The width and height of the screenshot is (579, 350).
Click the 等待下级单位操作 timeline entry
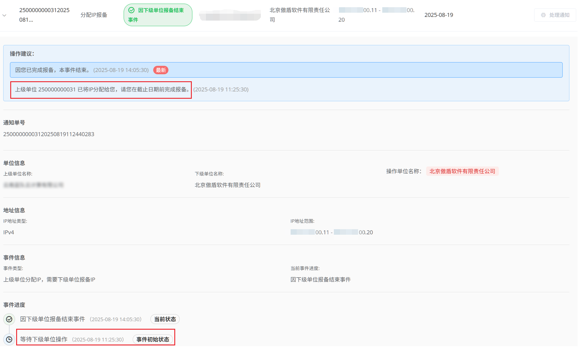point(44,339)
